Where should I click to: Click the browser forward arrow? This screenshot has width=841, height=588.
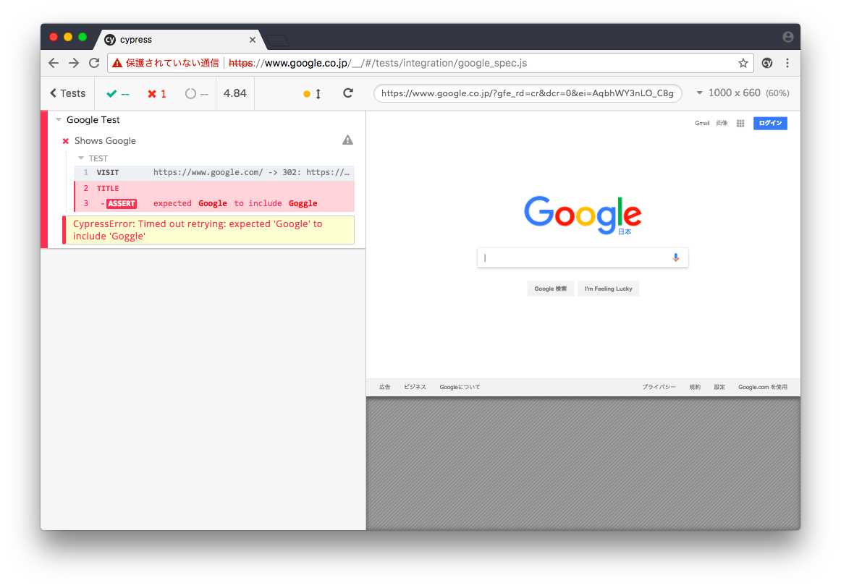click(x=74, y=63)
